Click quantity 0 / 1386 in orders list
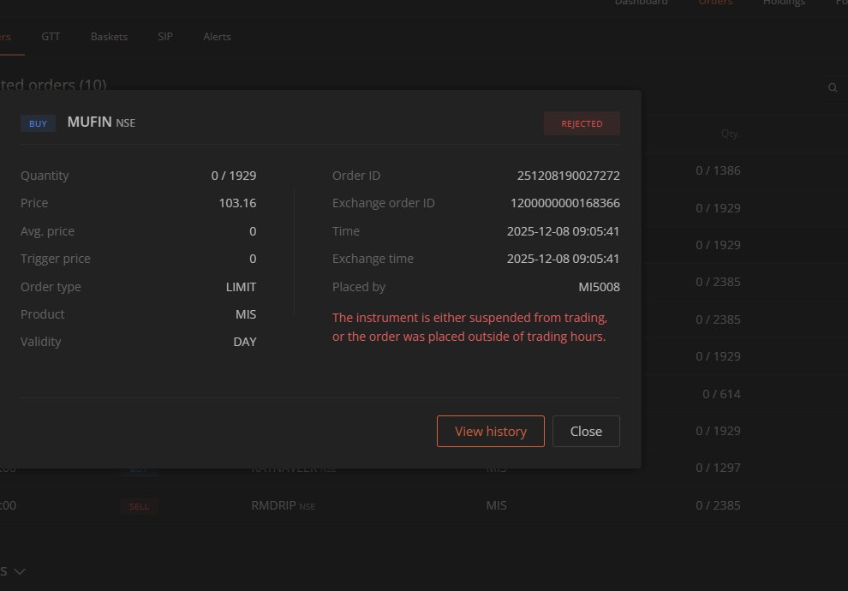 pyautogui.click(x=718, y=170)
